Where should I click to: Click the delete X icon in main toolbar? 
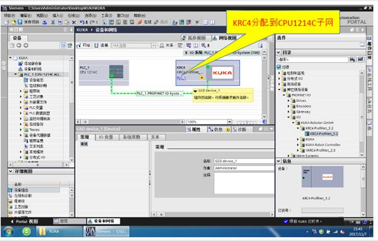click(x=74, y=22)
